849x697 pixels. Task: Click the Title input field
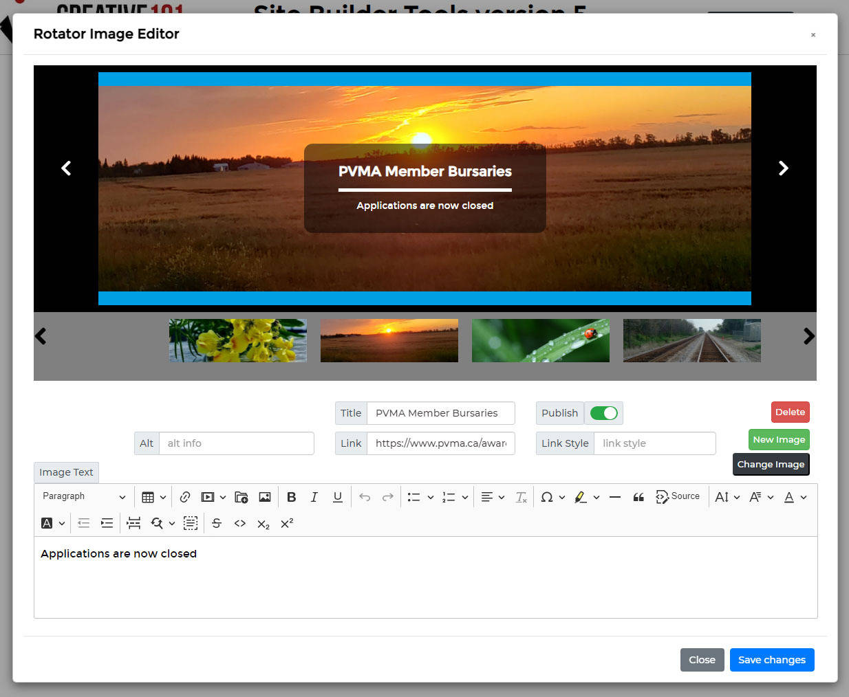[441, 413]
